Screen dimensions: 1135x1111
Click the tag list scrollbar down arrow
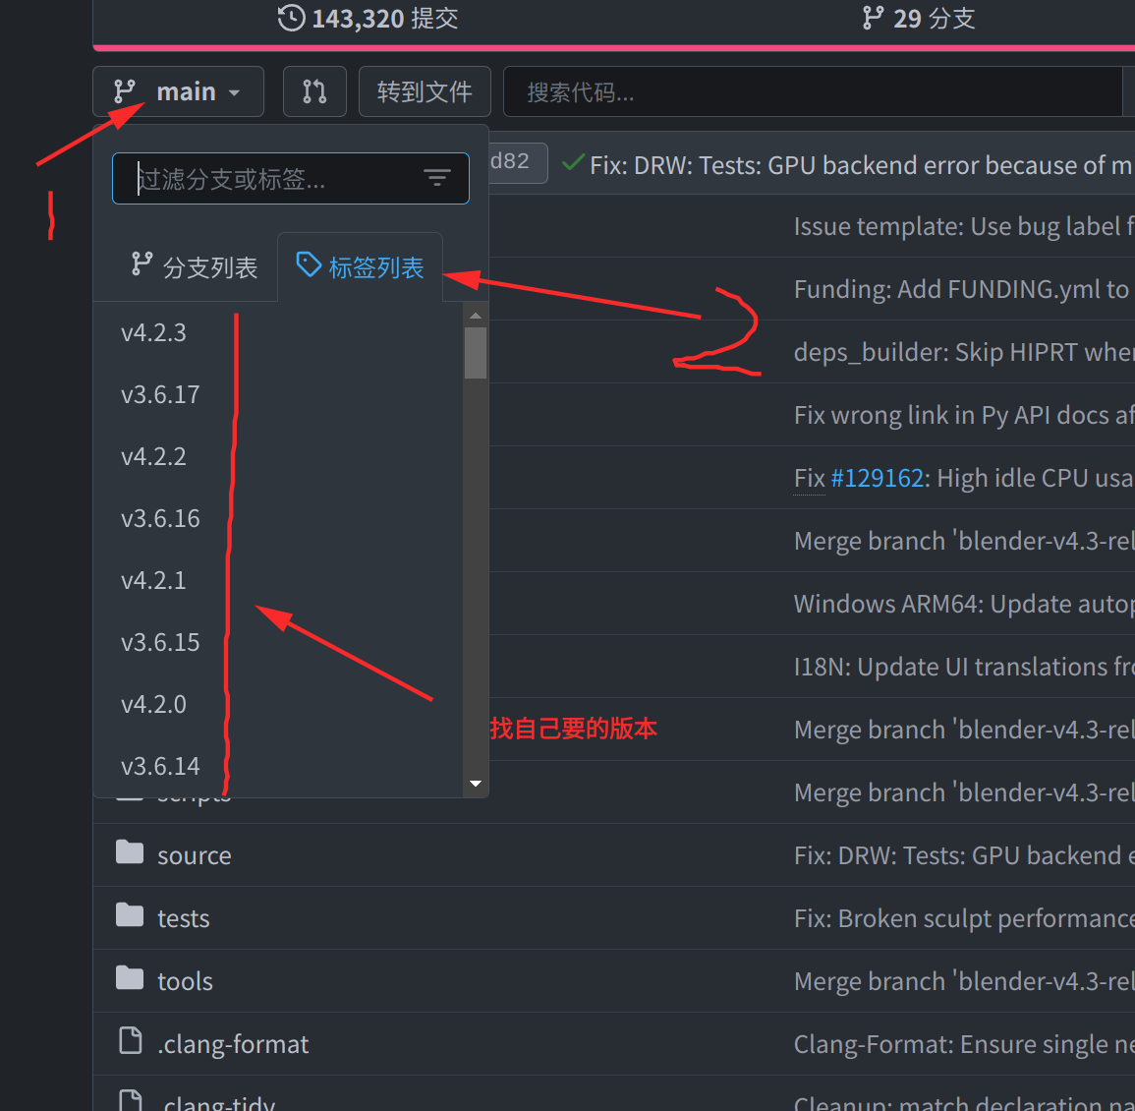click(476, 784)
